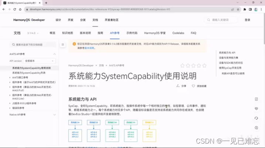Click the floating customer service headset icon

pyautogui.click(x=256, y=118)
